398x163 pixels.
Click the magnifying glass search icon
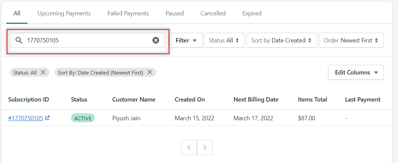(19, 40)
